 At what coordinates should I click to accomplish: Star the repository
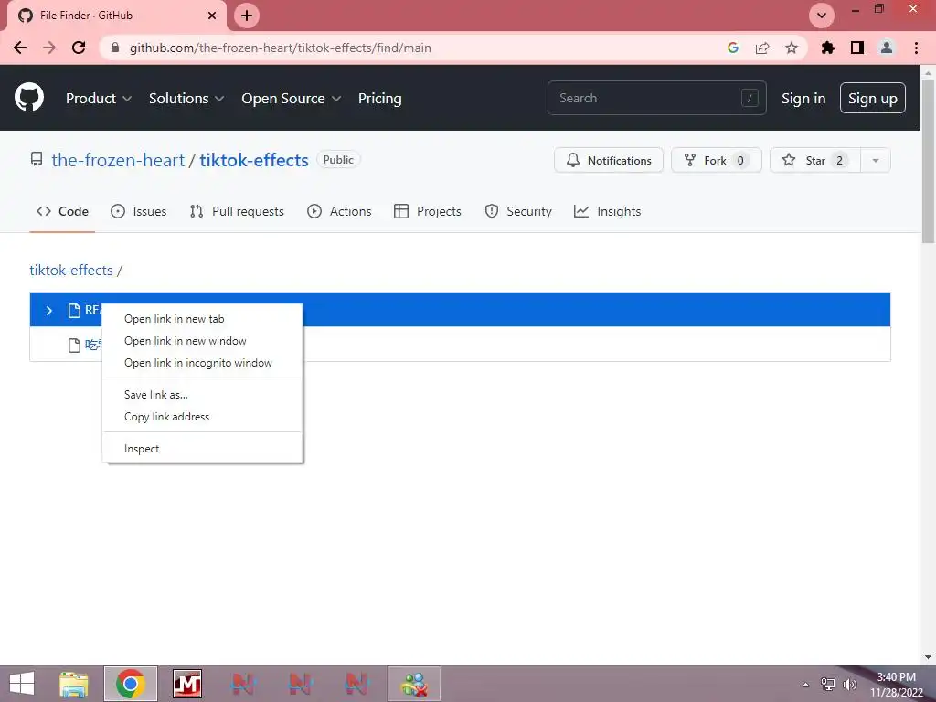(x=814, y=160)
